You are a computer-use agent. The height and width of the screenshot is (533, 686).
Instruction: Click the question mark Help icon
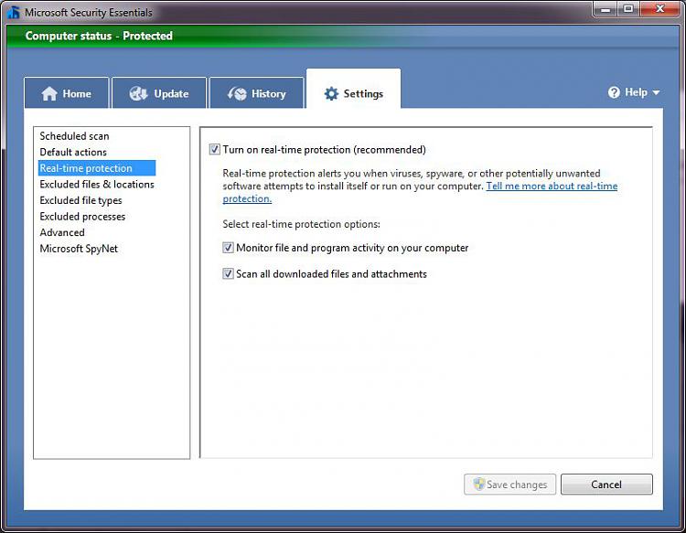pyautogui.click(x=614, y=92)
